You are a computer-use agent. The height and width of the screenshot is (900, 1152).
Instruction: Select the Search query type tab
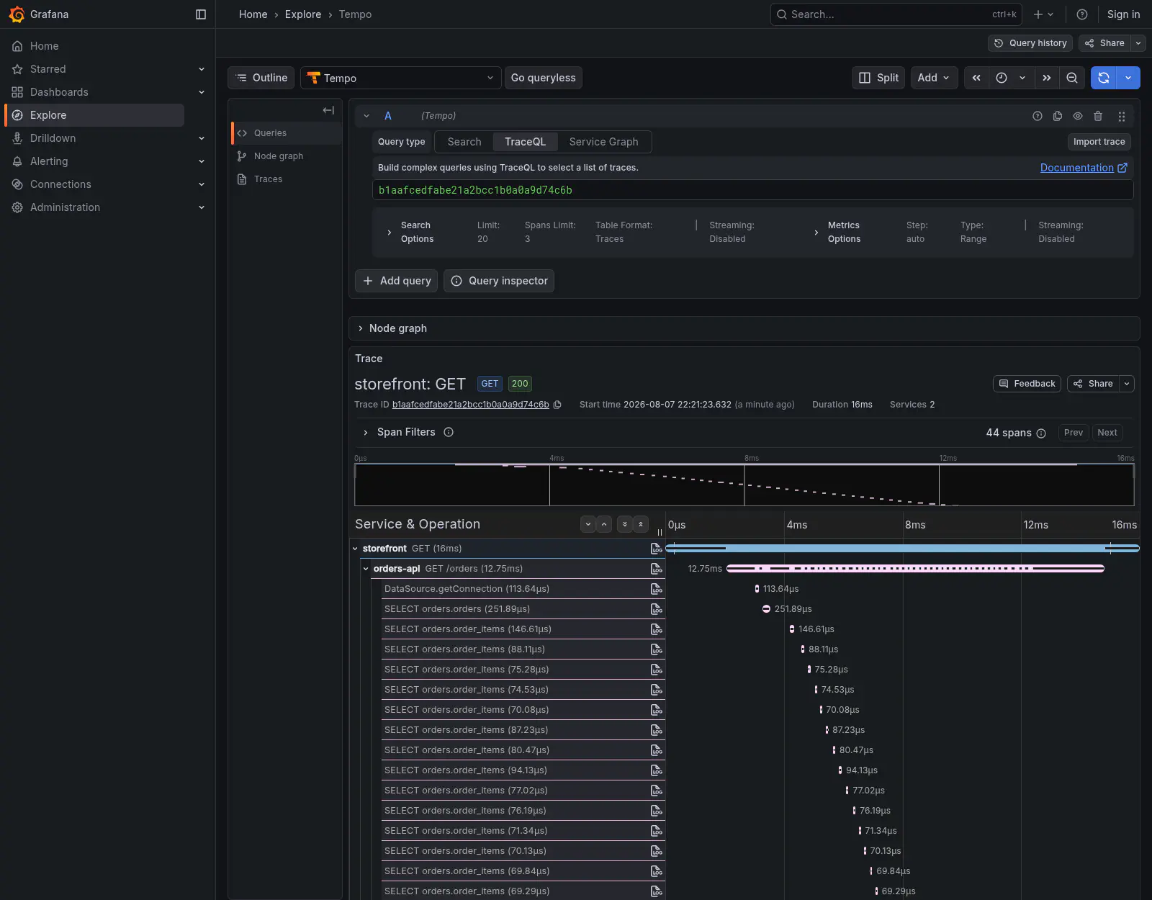click(x=464, y=142)
